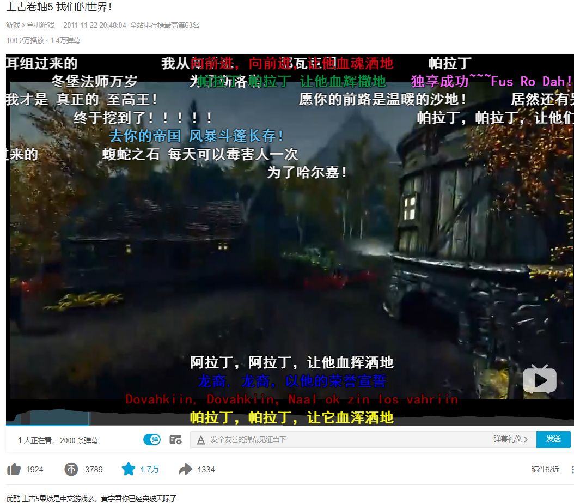Click the danmaku 愿你的前路是温暖的沙地!

click(x=382, y=99)
